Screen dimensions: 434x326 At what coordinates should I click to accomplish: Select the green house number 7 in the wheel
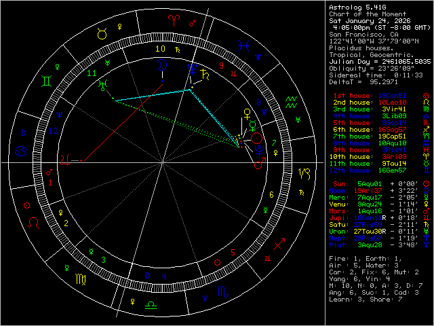(274, 143)
